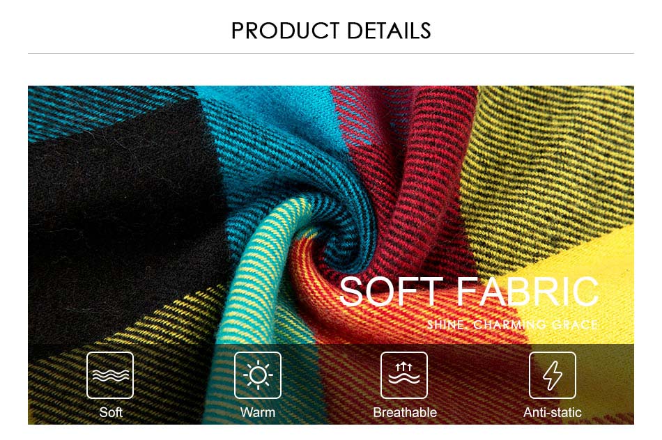This screenshot has width=662, height=440.
Task: Click the 'SHINE, CHARMING GRACE' subtitle
Action: click(512, 325)
